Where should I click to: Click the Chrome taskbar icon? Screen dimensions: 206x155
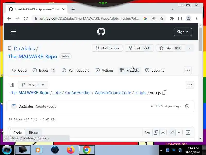(87, 150)
